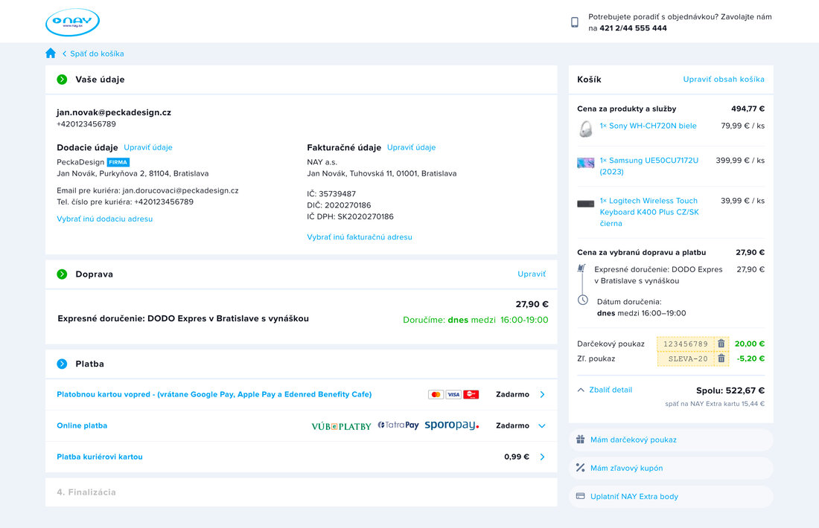Image resolution: width=819 pixels, height=528 pixels.
Task: Click the home icon in breadcrumb
Action: coord(51,54)
